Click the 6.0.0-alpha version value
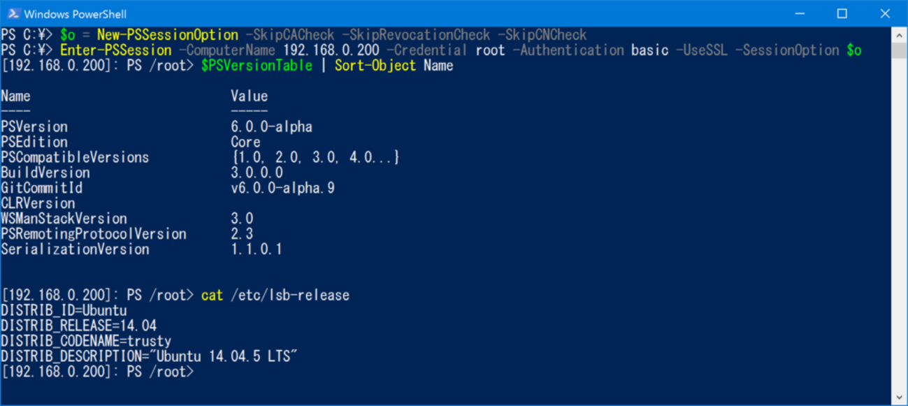 [271, 127]
